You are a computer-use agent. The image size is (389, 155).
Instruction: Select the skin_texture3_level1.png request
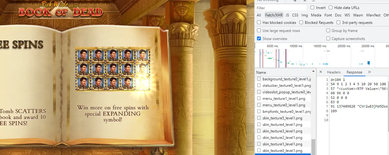pyautogui.click(x=283, y=131)
